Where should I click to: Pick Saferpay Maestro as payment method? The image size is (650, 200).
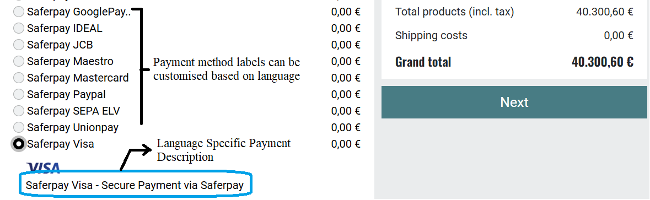(x=19, y=61)
